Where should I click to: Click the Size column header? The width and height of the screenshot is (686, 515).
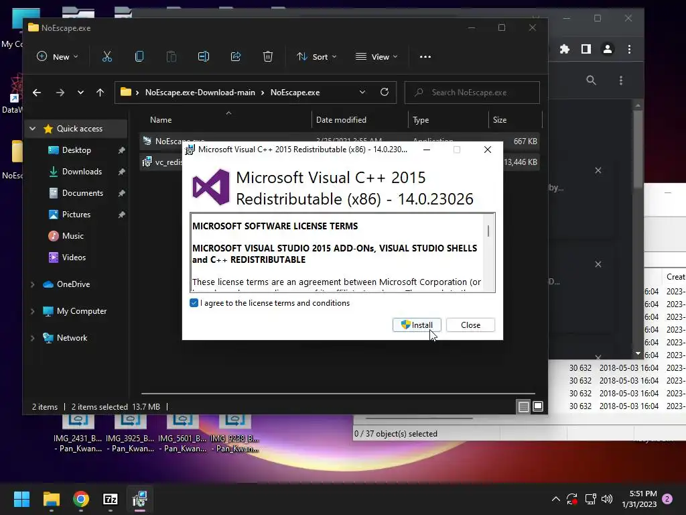pyautogui.click(x=500, y=119)
